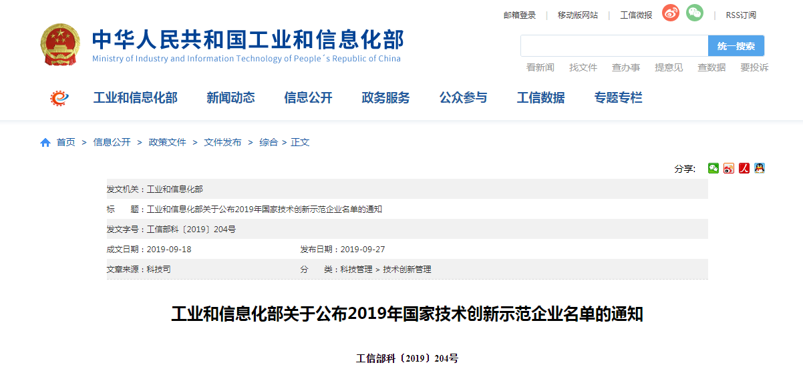Click the 技术创新管理 category link
Viewport: 803px width, 381px height.
point(407,270)
